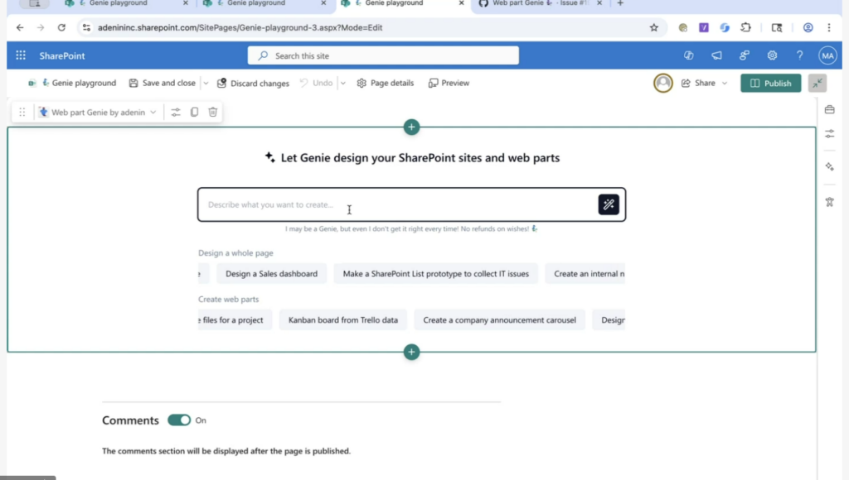Add a new section above the web part
Screen dimensions: 849x480
click(411, 127)
